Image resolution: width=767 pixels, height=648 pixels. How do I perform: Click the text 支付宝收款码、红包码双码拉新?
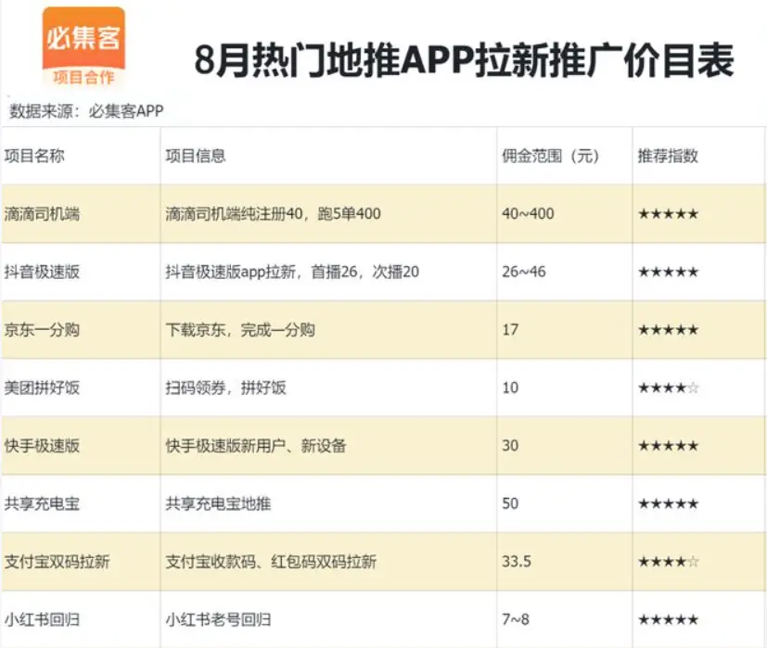(271, 562)
